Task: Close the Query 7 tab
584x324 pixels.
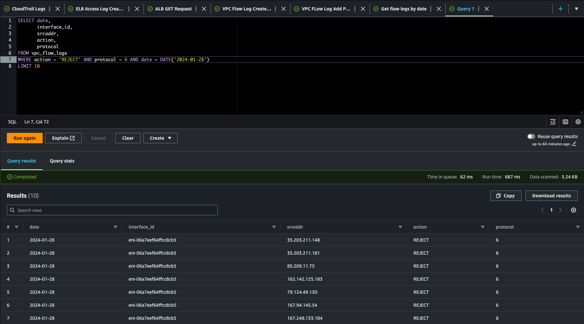Action: pyautogui.click(x=487, y=9)
